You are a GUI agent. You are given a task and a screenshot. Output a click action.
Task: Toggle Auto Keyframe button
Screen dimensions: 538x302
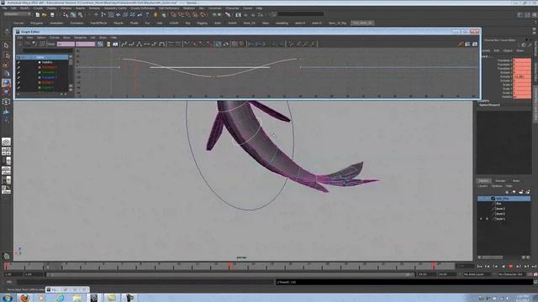[530, 274]
